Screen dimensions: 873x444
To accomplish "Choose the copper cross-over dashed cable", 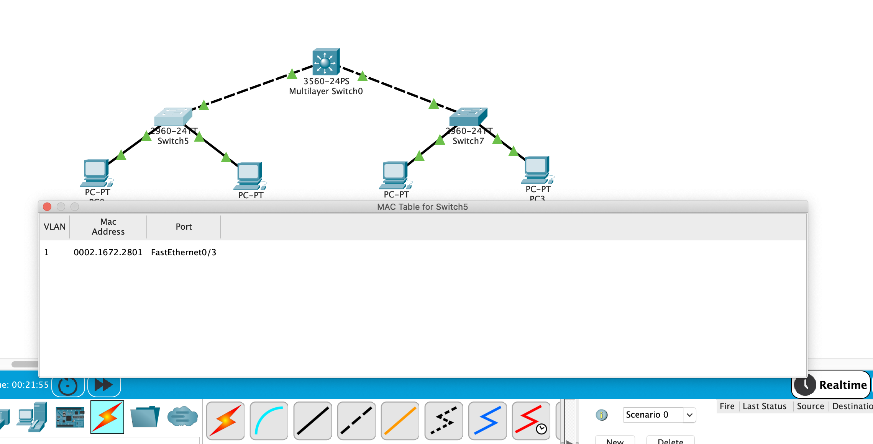I will click(x=356, y=420).
